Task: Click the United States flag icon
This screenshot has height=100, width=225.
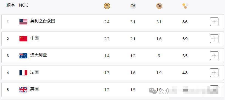Action: [x=23, y=22]
